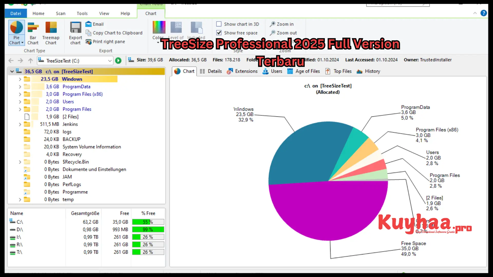Viewport: 493px width, 277px height.
Task: Open the Help ribbon tab
Action: [x=125, y=13]
